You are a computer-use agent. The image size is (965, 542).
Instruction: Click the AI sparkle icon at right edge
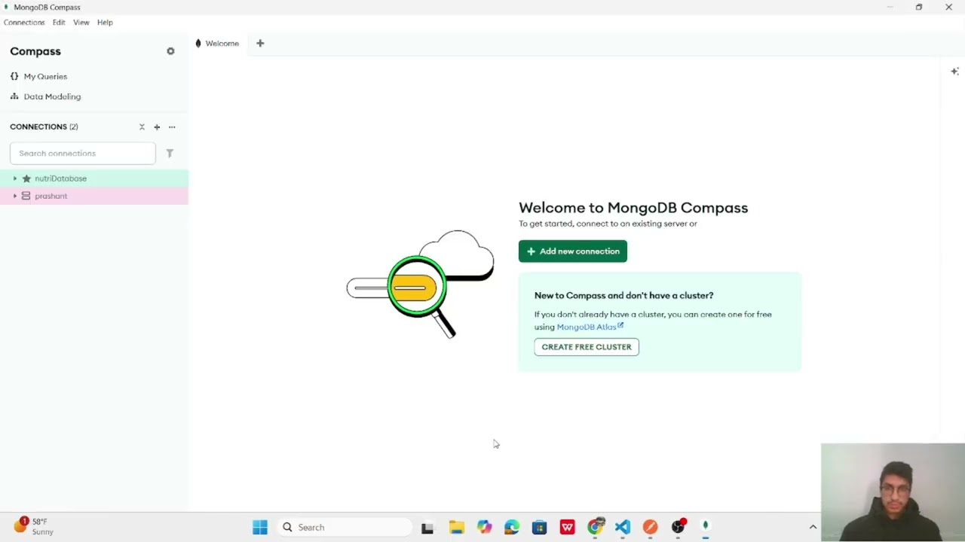pos(954,72)
